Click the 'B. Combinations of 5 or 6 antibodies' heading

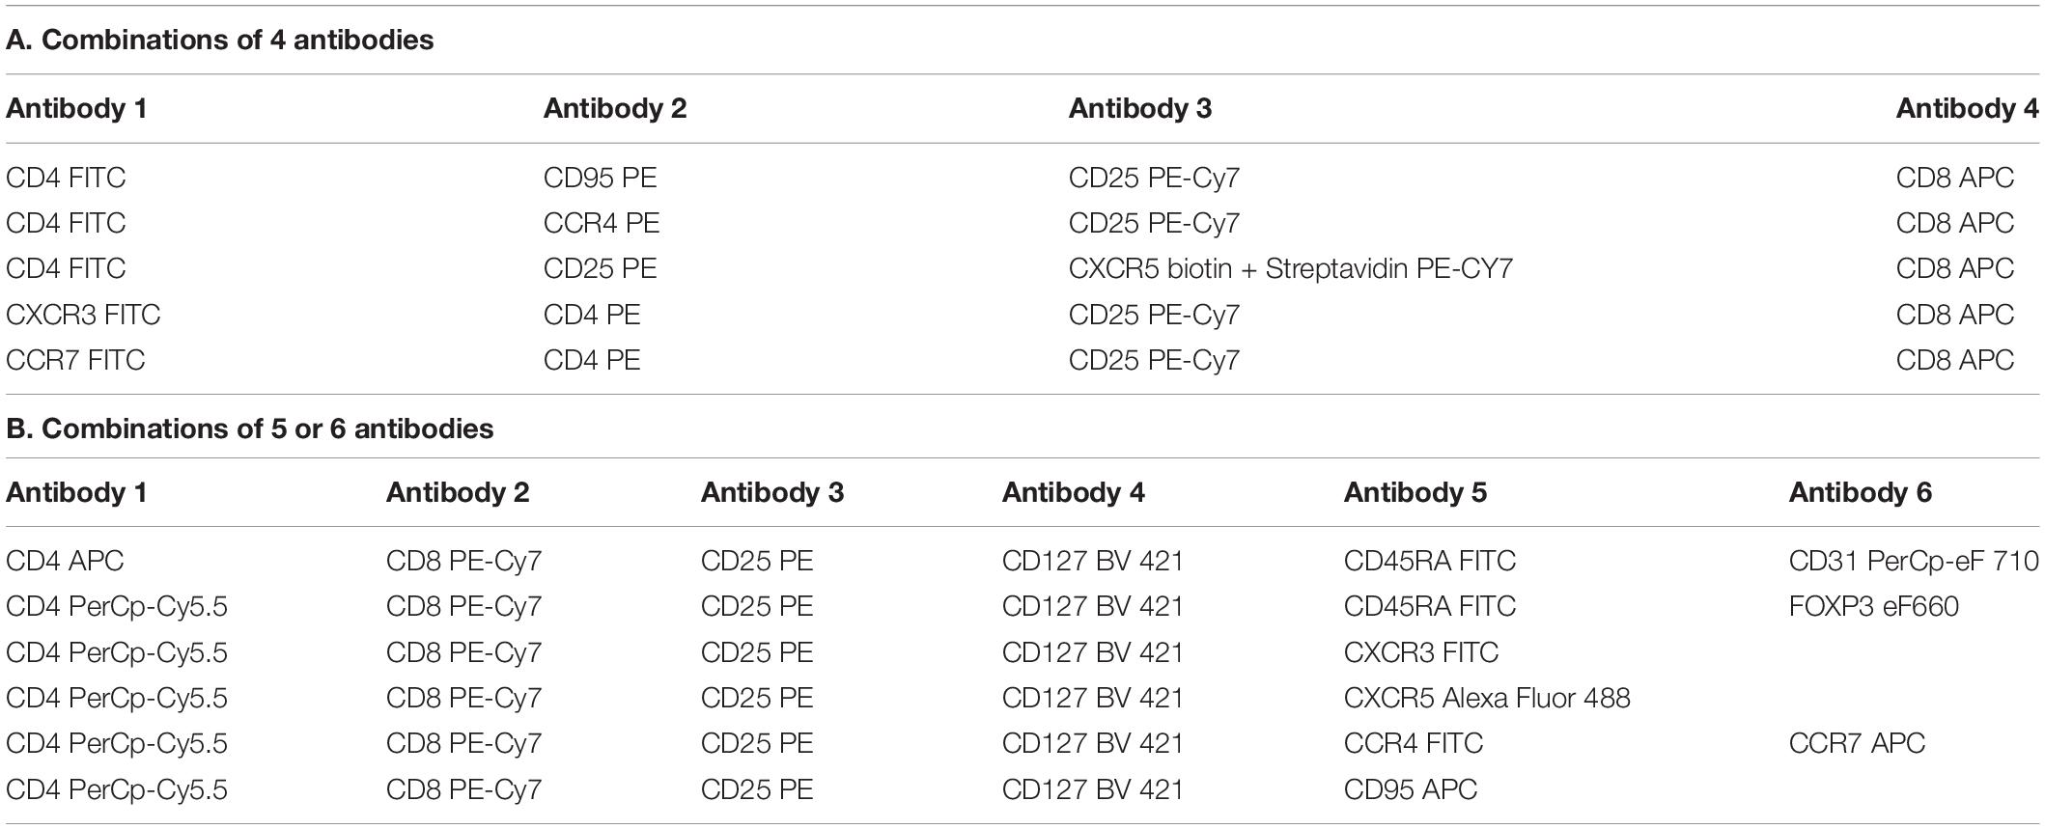pyautogui.click(x=250, y=428)
